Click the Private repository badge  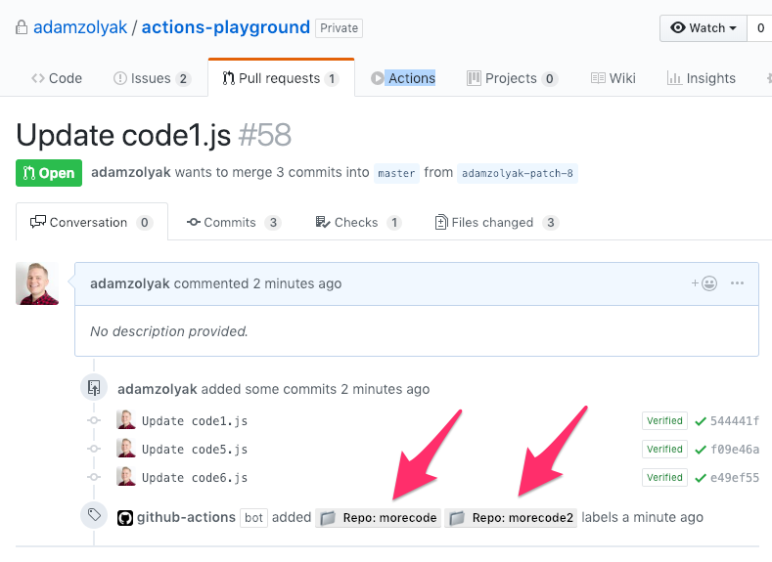click(x=340, y=28)
